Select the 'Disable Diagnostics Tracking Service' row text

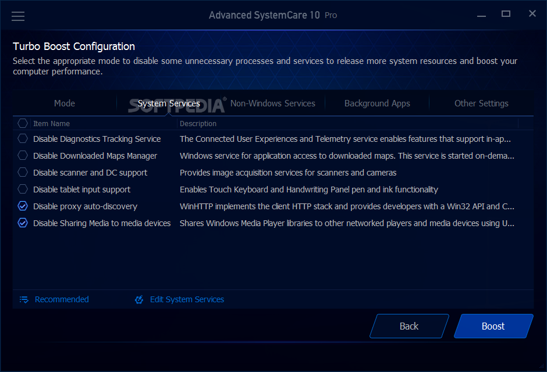pyautogui.click(x=97, y=139)
